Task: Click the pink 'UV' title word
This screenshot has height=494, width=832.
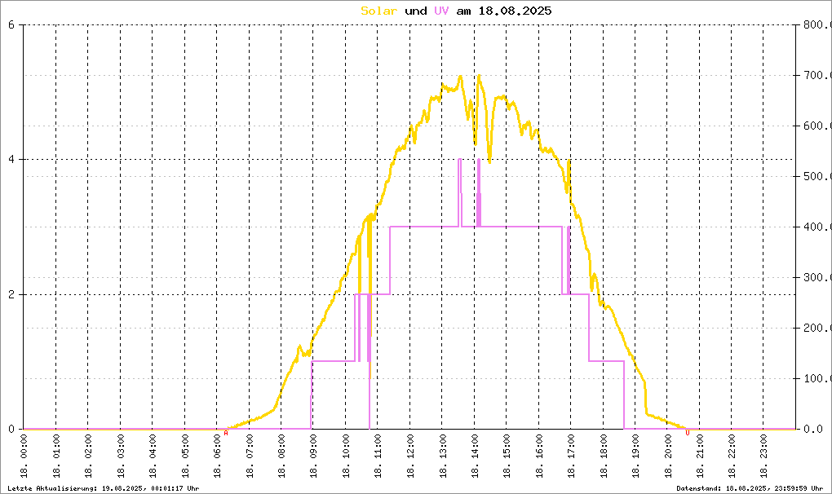Action: pos(441,11)
